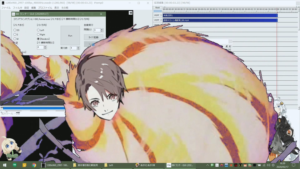The width and height of the screenshot is (300, 169).
Task: Click the 実行数 count input field
Action: pyautogui.click(x=73, y=48)
